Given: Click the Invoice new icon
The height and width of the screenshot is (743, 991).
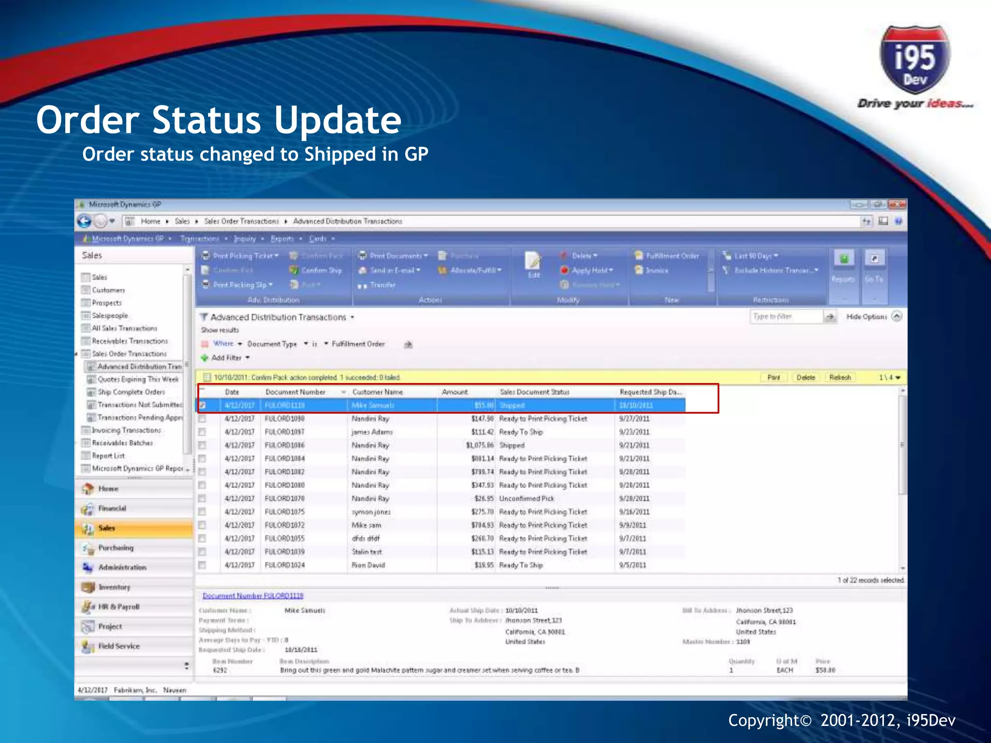Looking at the screenshot, I should coord(639,270).
